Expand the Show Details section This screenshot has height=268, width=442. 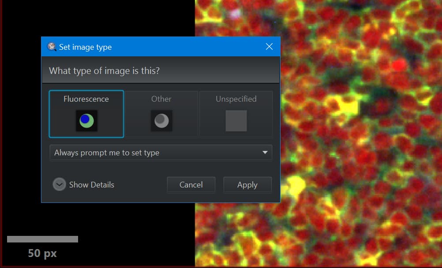83,184
